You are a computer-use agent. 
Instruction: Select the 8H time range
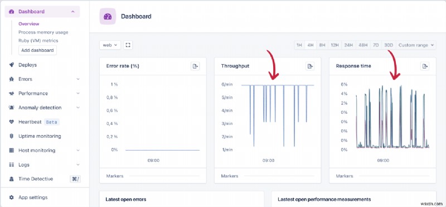pyautogui.click(x=322, y=45)
